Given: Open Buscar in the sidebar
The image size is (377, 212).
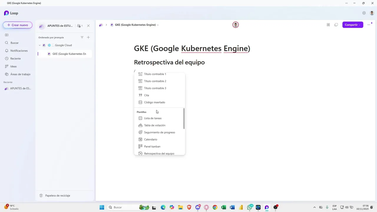Looking at the screenshot, I should (14, 43).
